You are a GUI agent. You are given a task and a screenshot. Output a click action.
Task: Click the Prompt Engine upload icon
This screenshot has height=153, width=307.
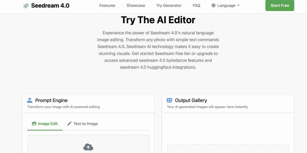[x=30, y=100]
